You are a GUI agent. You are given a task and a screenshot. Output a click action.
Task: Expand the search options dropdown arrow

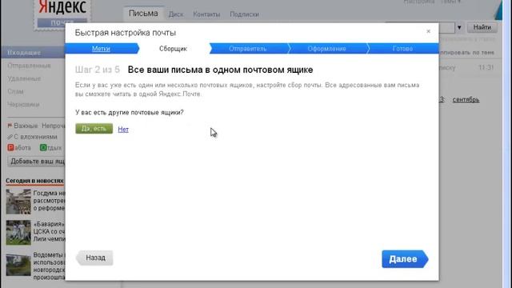(x=459, y=28)
